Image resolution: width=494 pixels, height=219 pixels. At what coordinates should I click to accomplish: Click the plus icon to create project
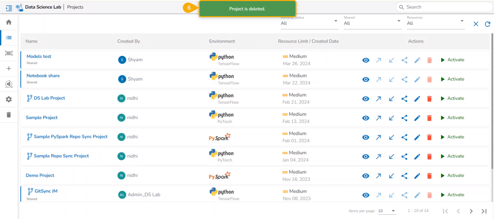pyautogui.click(x=9, y=68)
